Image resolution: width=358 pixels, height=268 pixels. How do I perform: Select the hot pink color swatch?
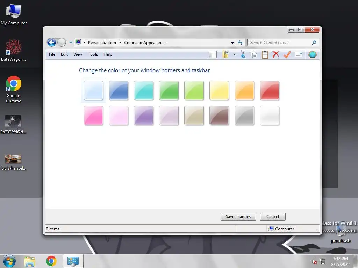(93, 116)
